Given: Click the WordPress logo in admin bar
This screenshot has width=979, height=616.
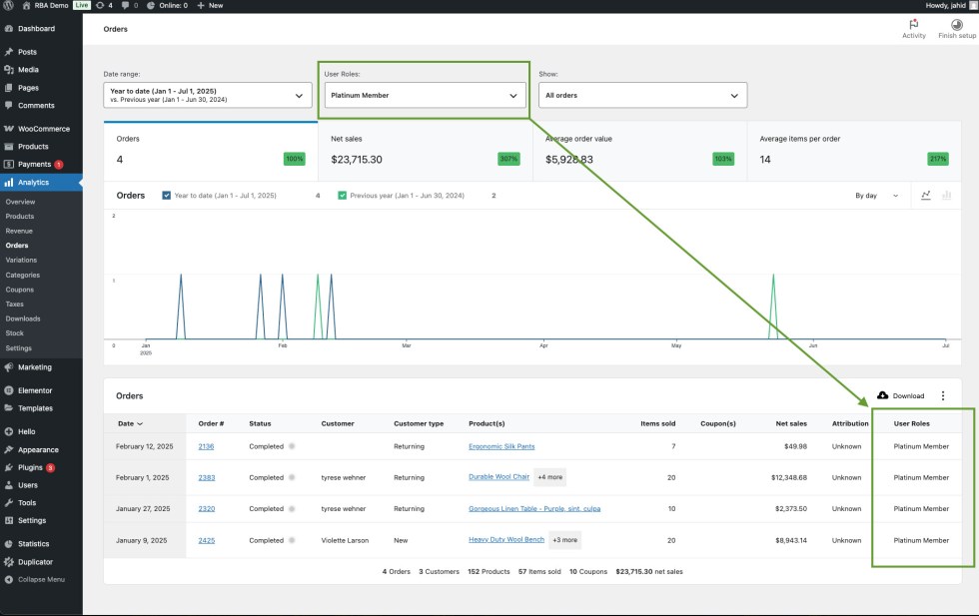Looking at the screenshot, I should coord(9,5).
